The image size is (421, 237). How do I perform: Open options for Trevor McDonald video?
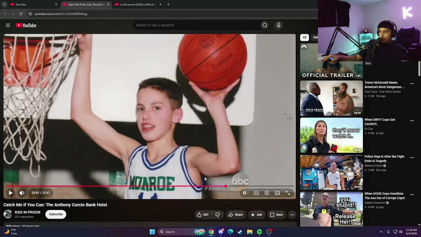coord(412,84)
